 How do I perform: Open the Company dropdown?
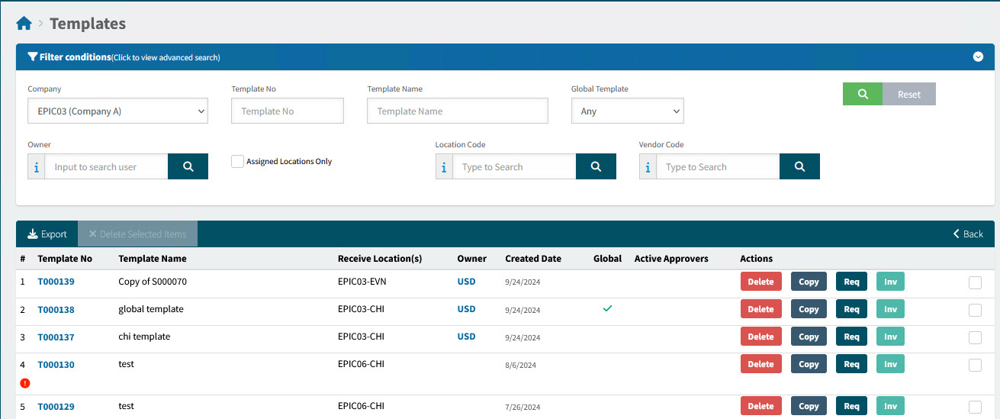point(117,111)
